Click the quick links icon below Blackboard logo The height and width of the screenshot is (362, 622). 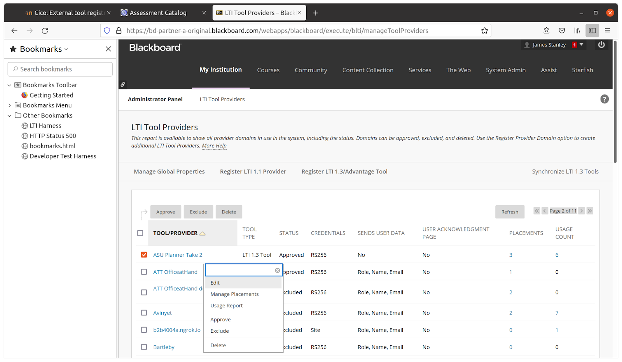pos(123,84)
